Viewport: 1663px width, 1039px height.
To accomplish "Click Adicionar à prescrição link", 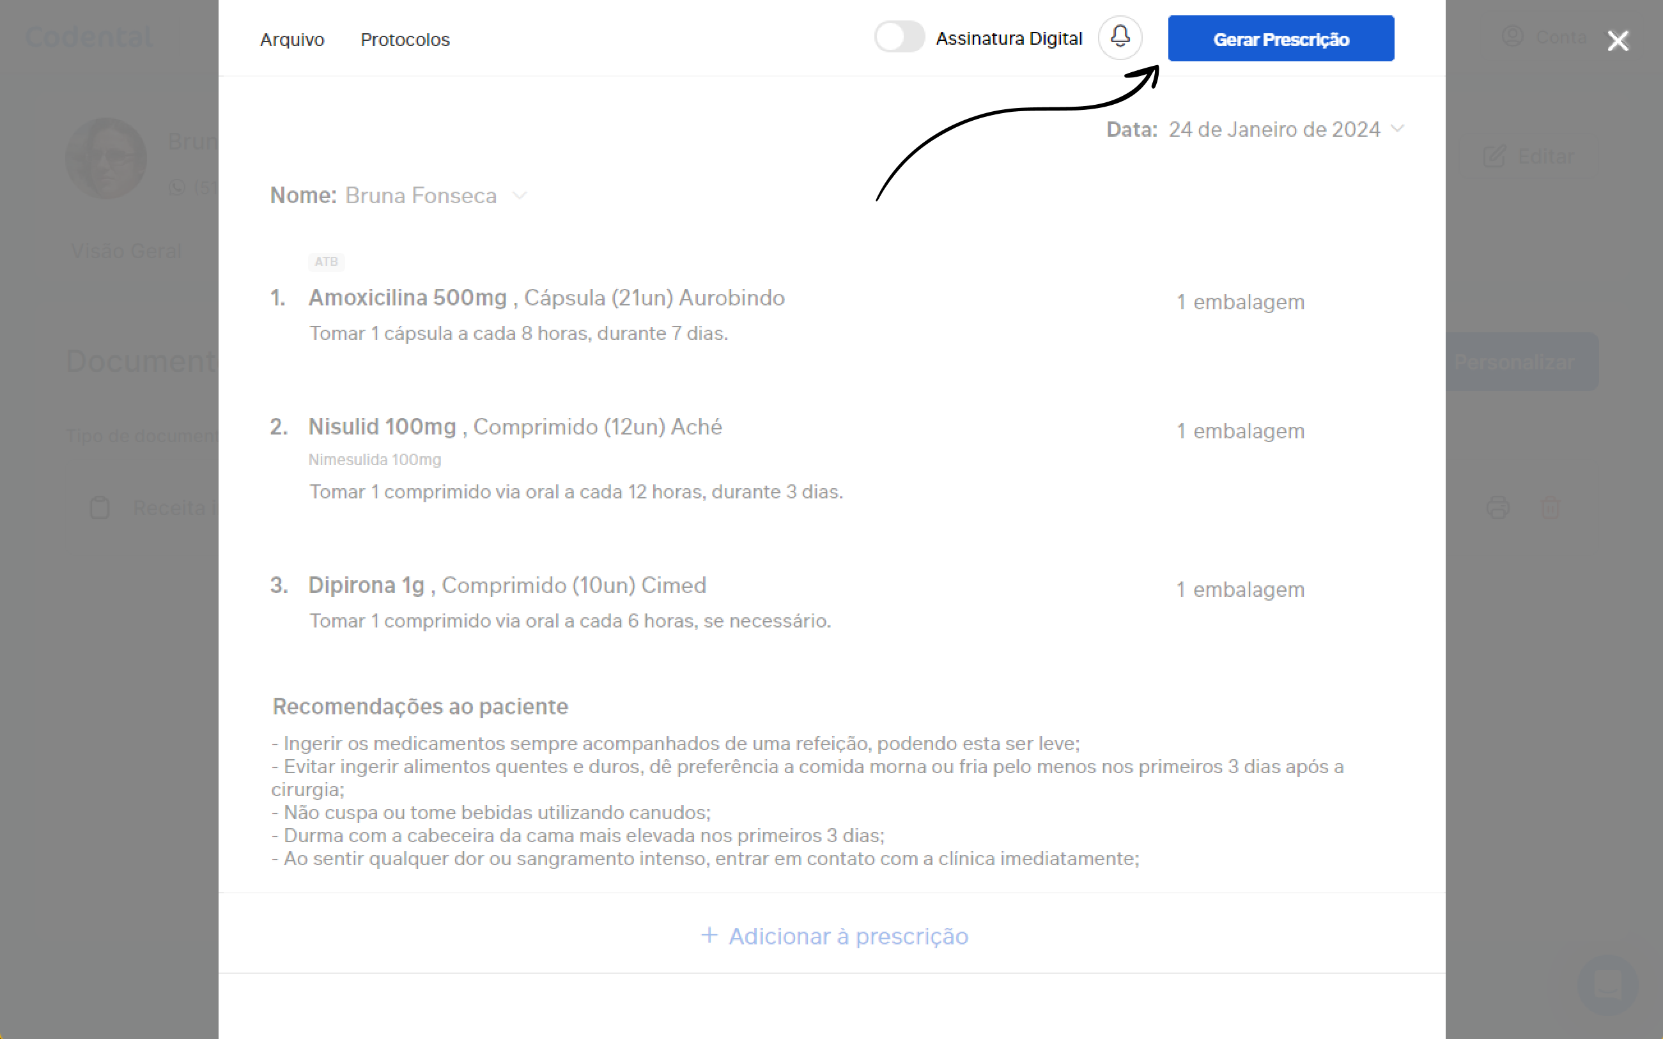I will [x=848, y=936].
